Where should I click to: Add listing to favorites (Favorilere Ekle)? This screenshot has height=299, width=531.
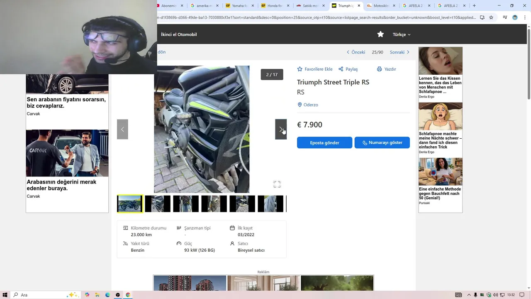[315, 69]
